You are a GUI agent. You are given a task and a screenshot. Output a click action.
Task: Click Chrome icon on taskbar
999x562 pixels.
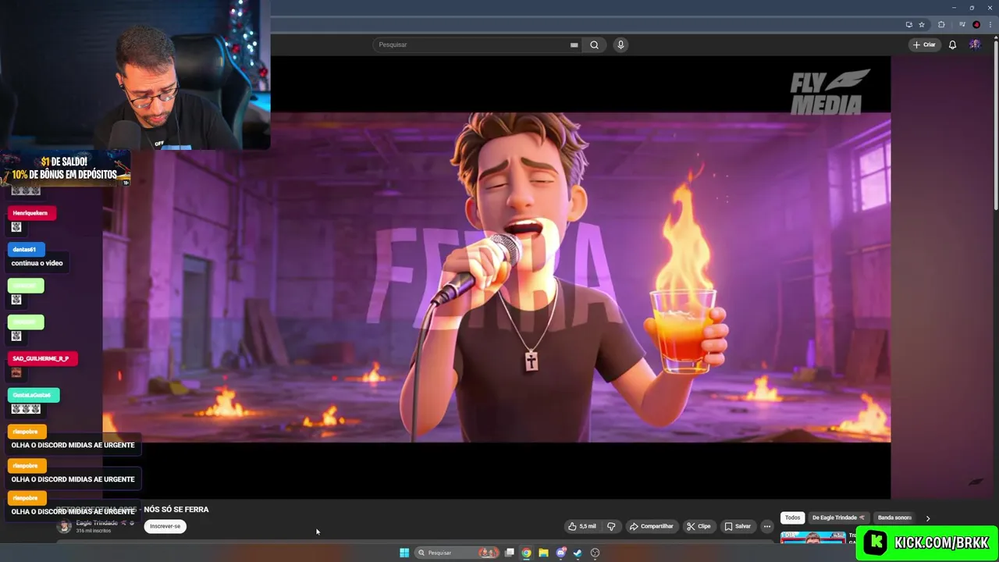click(527, 553)
